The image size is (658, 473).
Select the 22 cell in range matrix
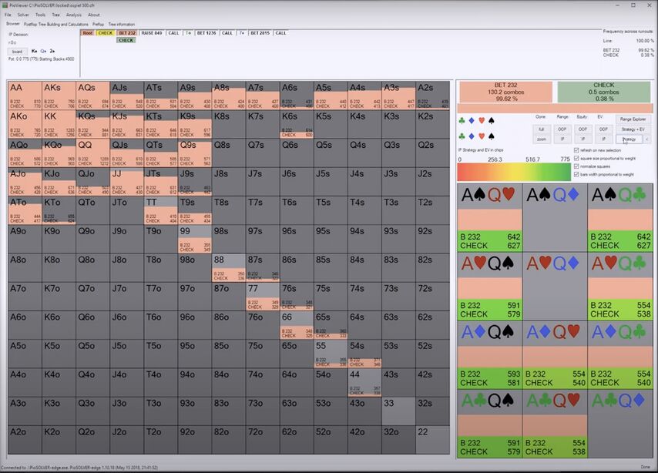tap(433, 439)
